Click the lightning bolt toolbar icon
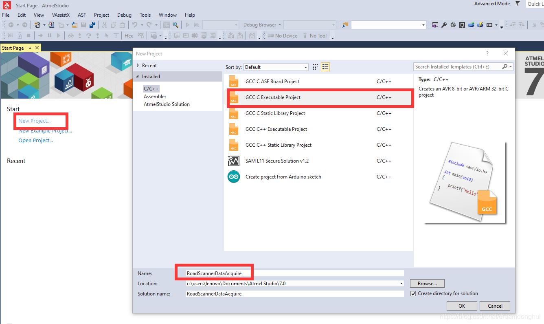Screen dimensions: 544x324 click(480, 25)
